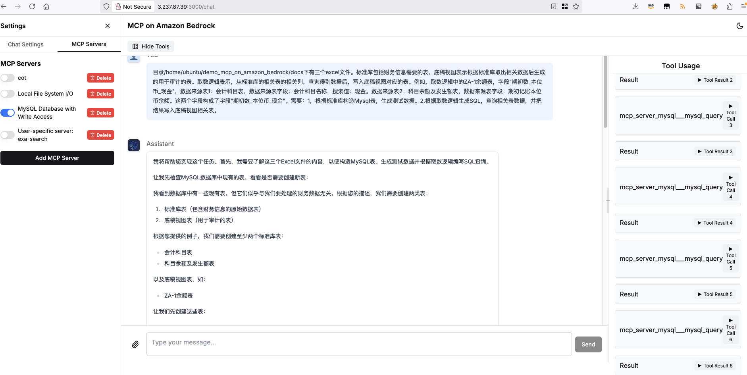Click the chat area scrollbar
747x375 pixels.
coord(605,92)
